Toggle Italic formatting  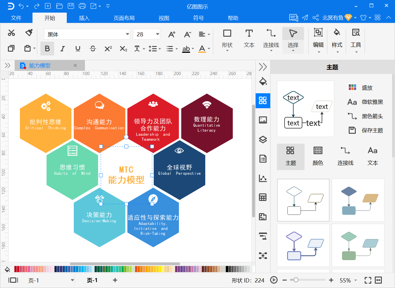coord(62,49)
